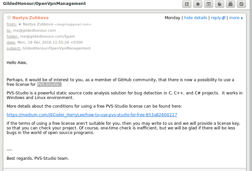Open the more actions dropdown
The height and width of the screenshot is (171, 252).
coord(236,18)
